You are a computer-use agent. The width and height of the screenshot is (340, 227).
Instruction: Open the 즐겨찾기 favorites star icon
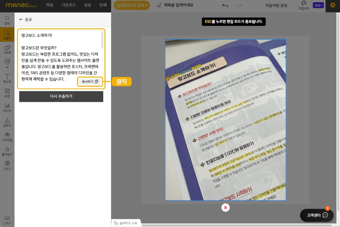(7, 151)
